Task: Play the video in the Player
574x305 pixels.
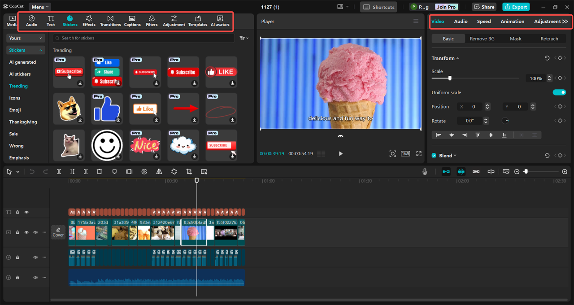Action: pos(341,153)
